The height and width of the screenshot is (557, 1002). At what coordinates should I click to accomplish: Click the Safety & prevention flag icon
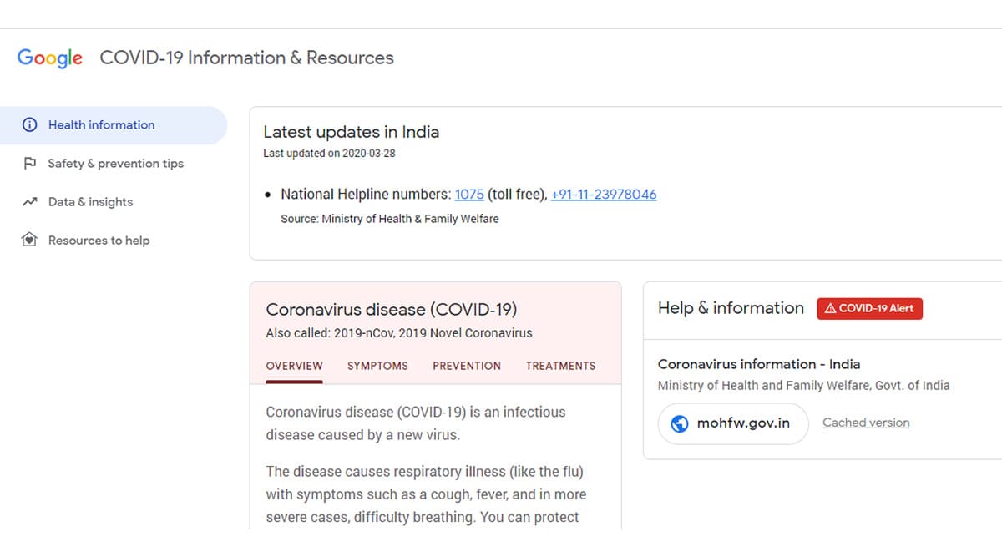pyautogui.click(x=29, y=164)
